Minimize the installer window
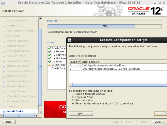Image resolution: width=167 pixels, height=126 pixels. (155, 3)
